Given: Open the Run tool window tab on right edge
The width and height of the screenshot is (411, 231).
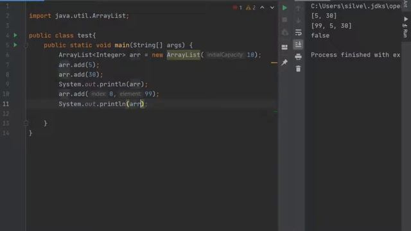Looking at the screenshot, I should (x=405, y=27).
